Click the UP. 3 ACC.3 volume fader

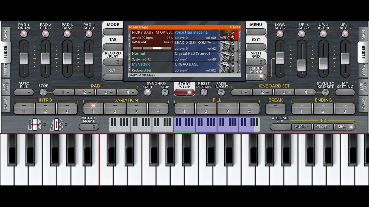tap(302, 65)
